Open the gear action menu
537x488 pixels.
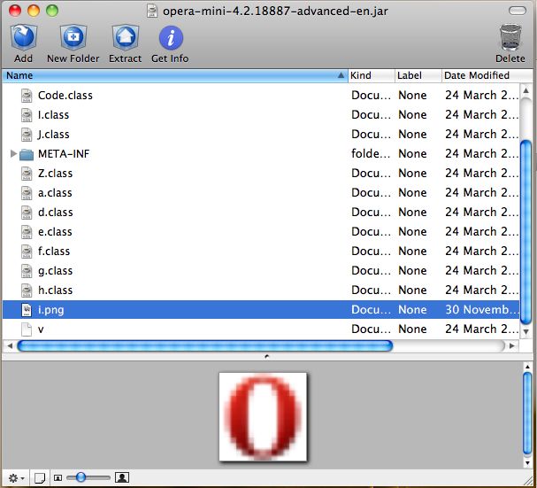(x=16, y=477)
